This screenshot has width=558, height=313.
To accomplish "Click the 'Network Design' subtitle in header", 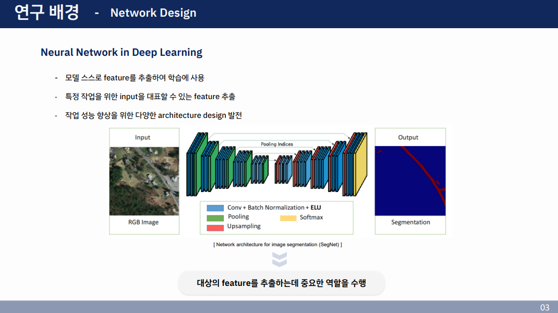I will (153, 13).
